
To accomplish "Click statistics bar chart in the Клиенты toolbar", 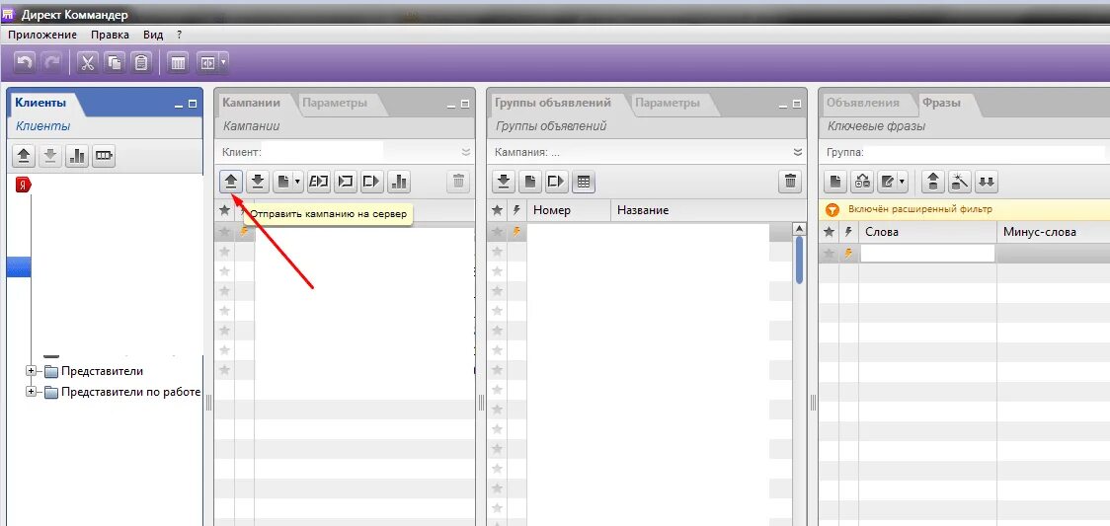I will point(76,156).
